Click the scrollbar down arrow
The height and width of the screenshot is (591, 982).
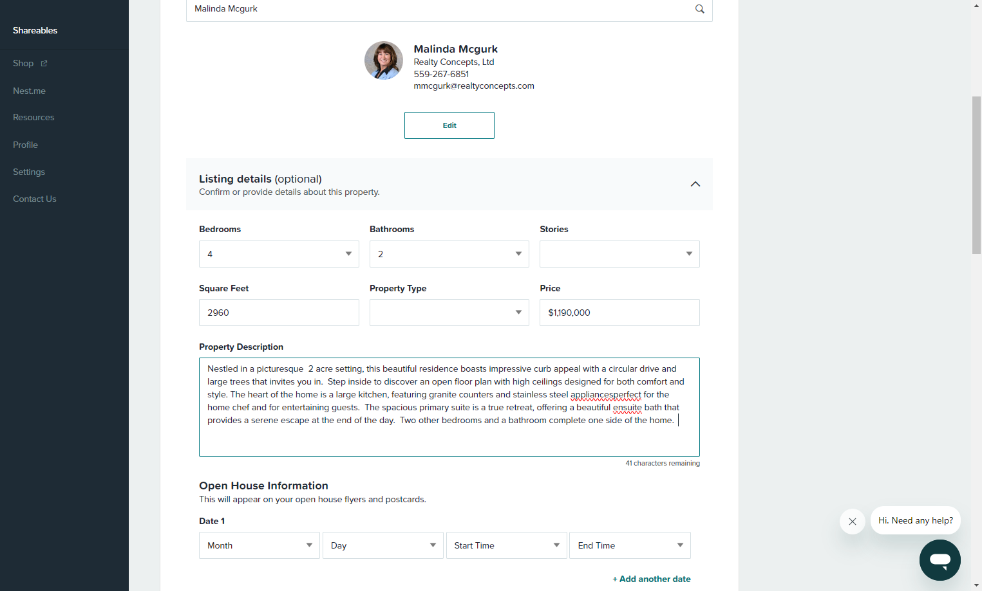(977, 586)
